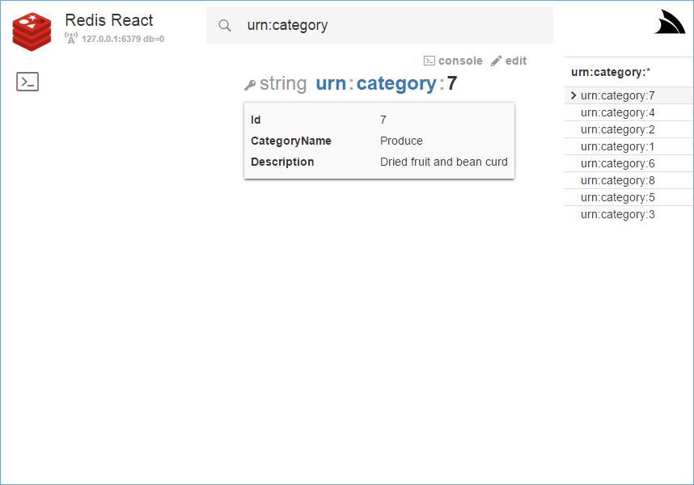694x485 pixels.
Task: Click the search magnifier icon
Action: 225,26
